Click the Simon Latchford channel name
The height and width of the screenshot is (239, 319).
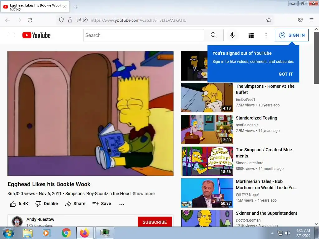pyautogui.click(x=250, y=163)
